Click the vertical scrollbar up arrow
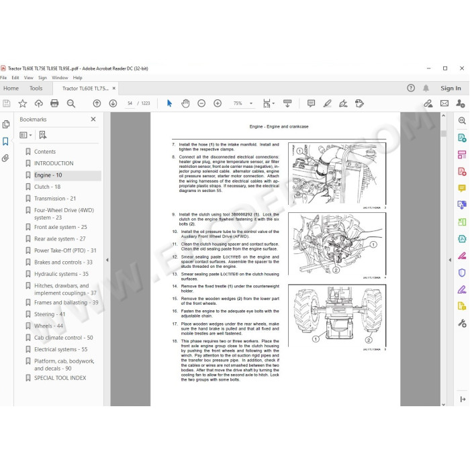 click(444, 115)
